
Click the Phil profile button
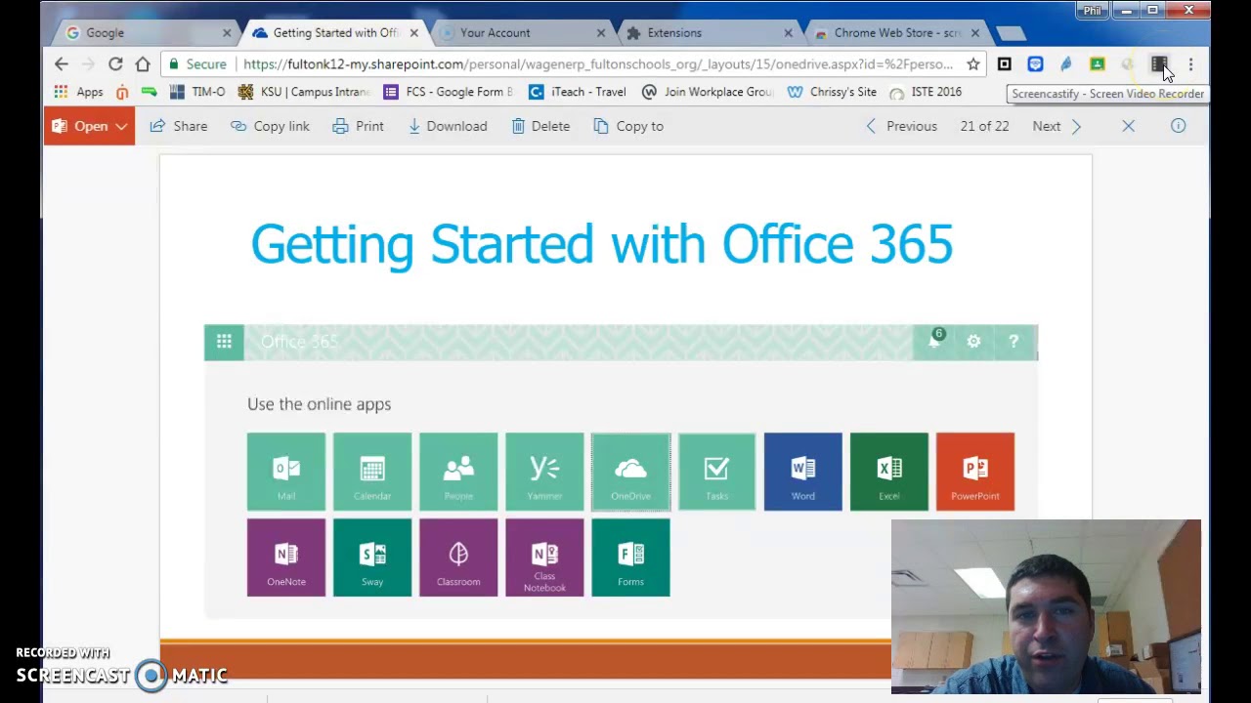[1092, 11]
